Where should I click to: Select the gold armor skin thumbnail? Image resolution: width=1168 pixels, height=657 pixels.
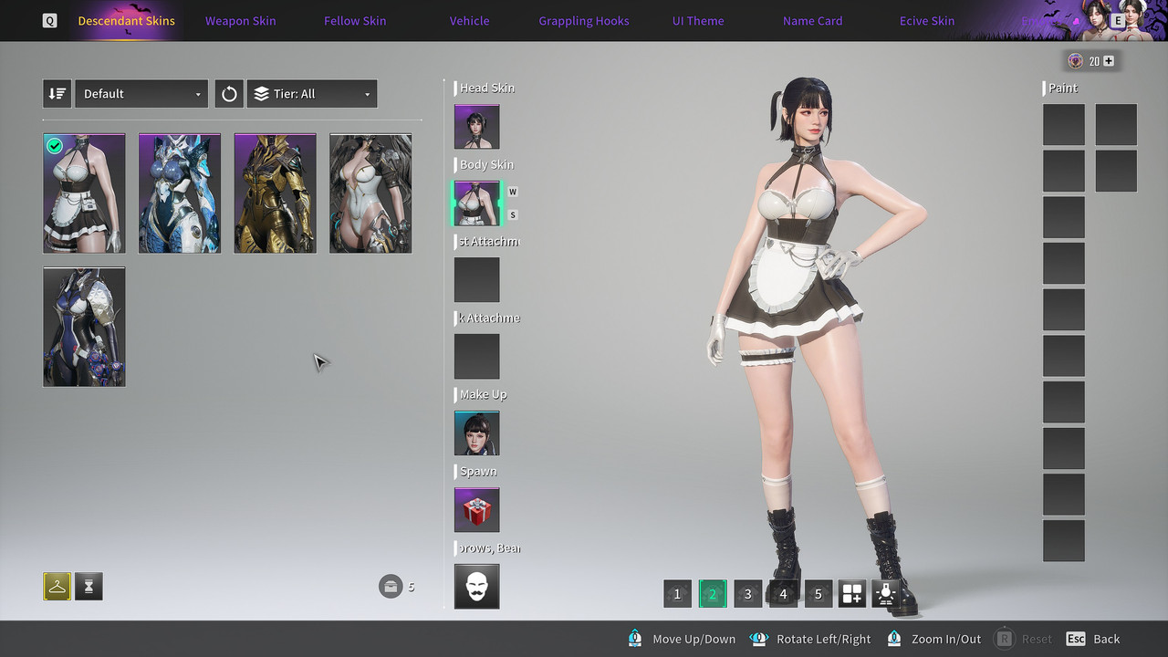(x=275, y=193)
